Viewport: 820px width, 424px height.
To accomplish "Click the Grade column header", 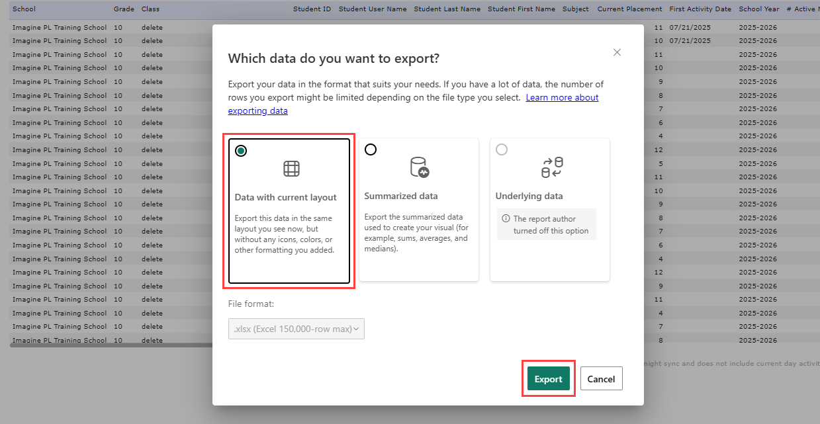I will [124, 9].
